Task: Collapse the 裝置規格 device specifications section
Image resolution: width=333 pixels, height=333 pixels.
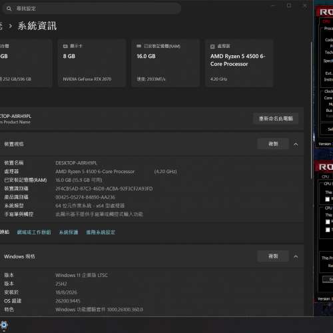Action: click(x=296, y=145)
